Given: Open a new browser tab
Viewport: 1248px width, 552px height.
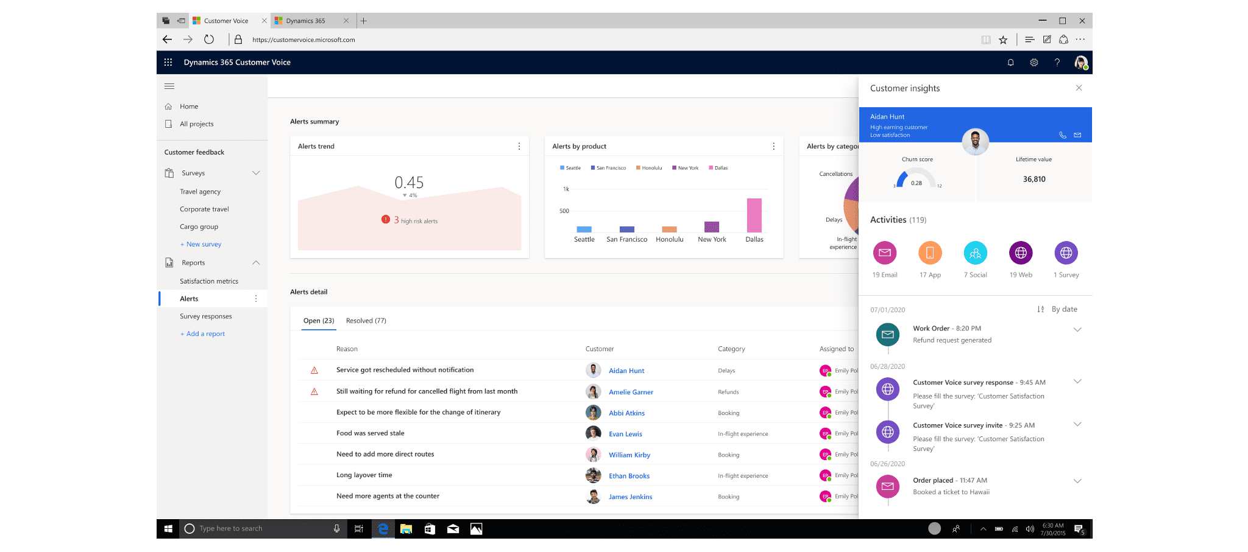Looking at the screenshot, I should coord(364,21).
